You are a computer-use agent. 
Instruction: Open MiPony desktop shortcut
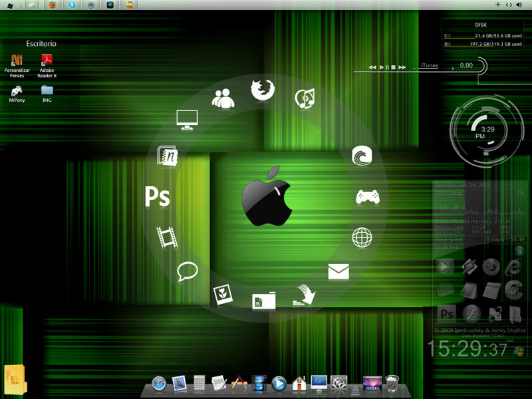(x=17, y=94)
